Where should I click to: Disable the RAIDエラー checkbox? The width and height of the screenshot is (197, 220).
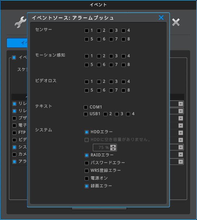coord(87,155)
